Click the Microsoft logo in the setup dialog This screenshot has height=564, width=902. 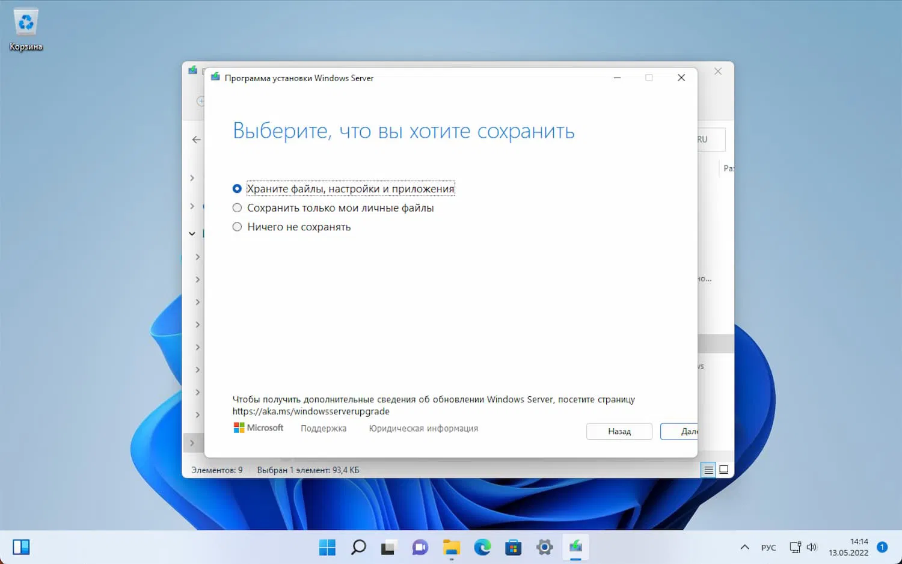(x=258, y=428)
